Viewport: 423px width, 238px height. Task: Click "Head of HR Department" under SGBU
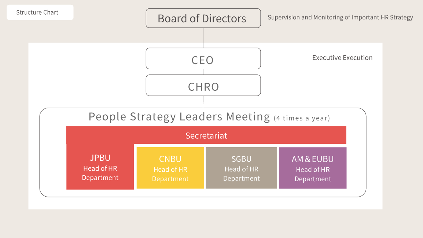(x=241, y=174)
